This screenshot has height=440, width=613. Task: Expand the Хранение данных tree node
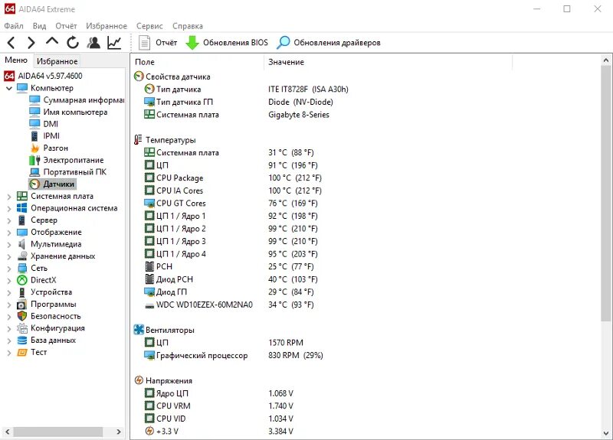[9, 256]
